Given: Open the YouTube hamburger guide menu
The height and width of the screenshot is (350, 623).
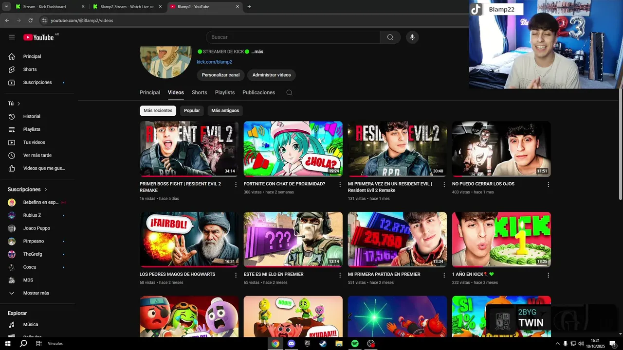Looking at the screenshot, I should click(x=12, y=37).
